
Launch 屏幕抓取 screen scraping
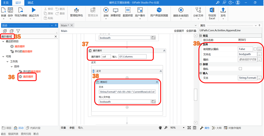(x=115, y=10)
